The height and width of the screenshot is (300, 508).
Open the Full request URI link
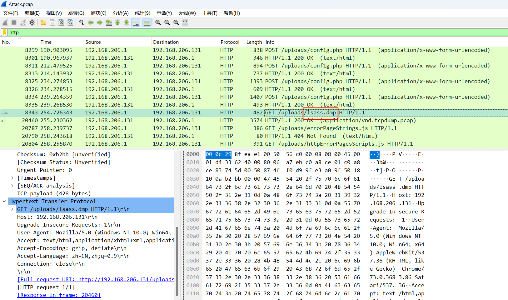96,279
